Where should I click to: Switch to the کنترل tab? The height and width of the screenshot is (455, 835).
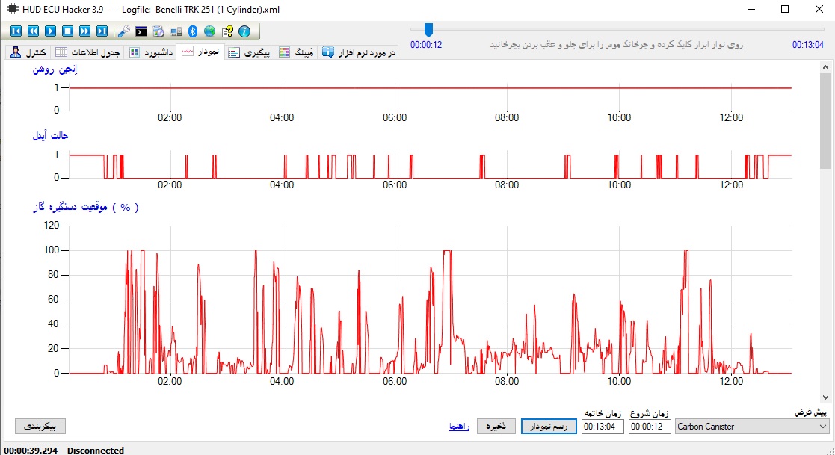pos(28,52)
